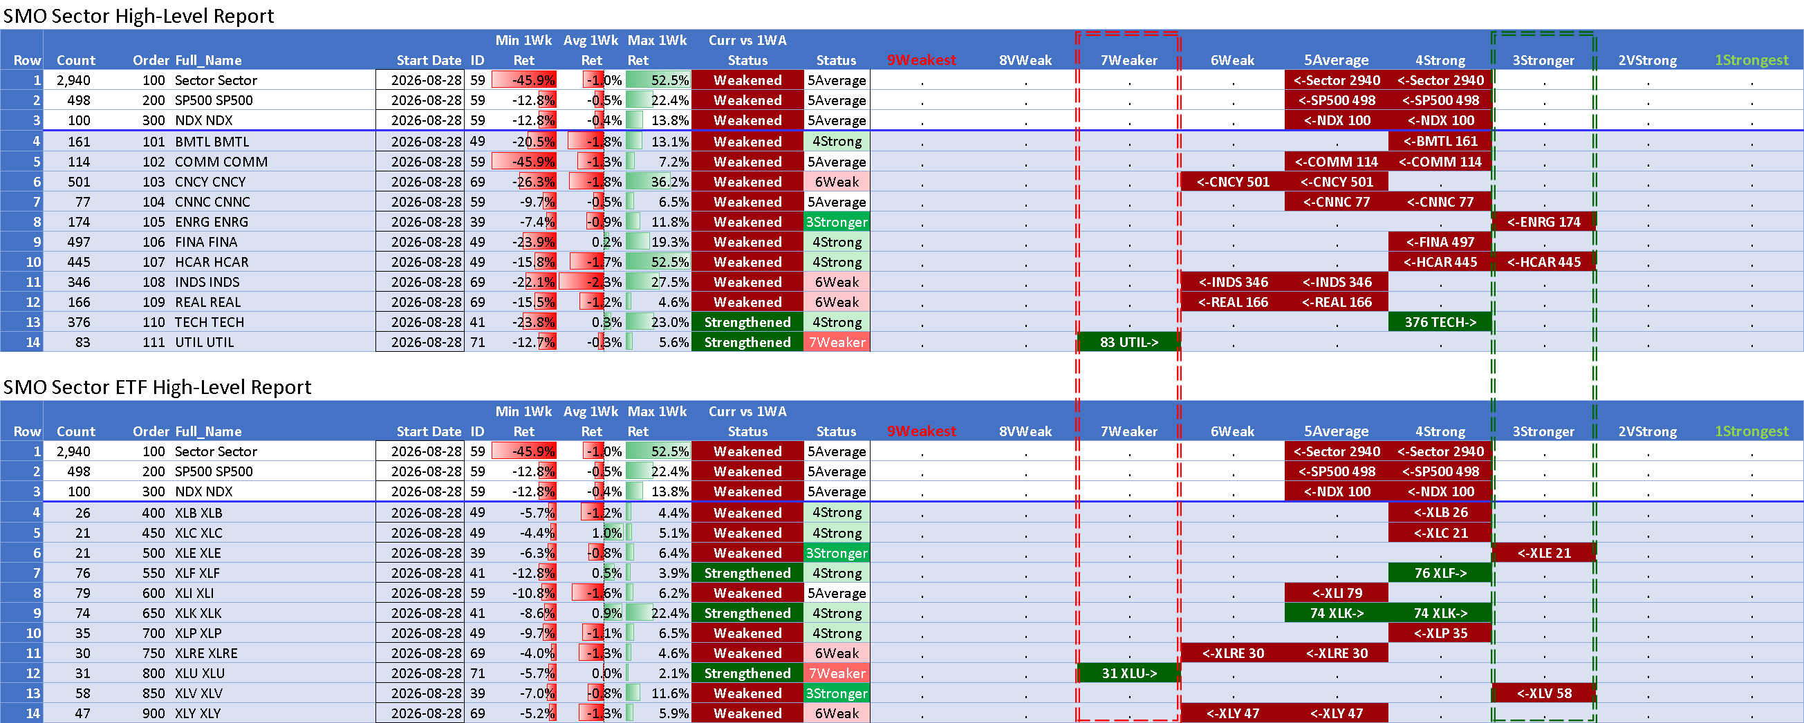Click the "<-ENRG 174" cell
1804x723 pixels.
pos(1544,222)
